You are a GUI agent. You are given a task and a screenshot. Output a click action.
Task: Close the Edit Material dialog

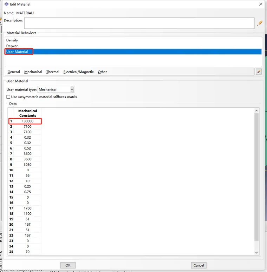[x=261, y=4]
